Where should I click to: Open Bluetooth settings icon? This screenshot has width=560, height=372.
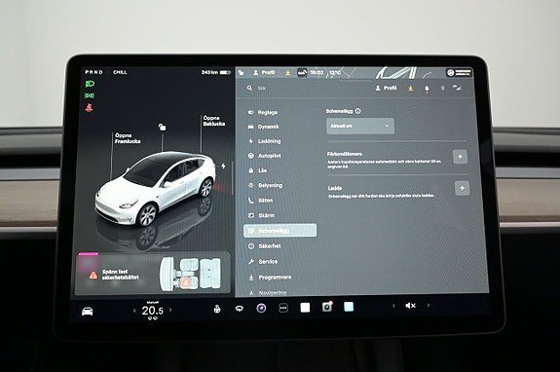442,89
